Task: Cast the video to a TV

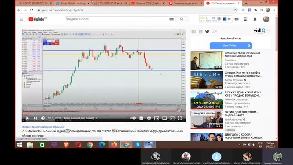Action: [x=172, y=118]
